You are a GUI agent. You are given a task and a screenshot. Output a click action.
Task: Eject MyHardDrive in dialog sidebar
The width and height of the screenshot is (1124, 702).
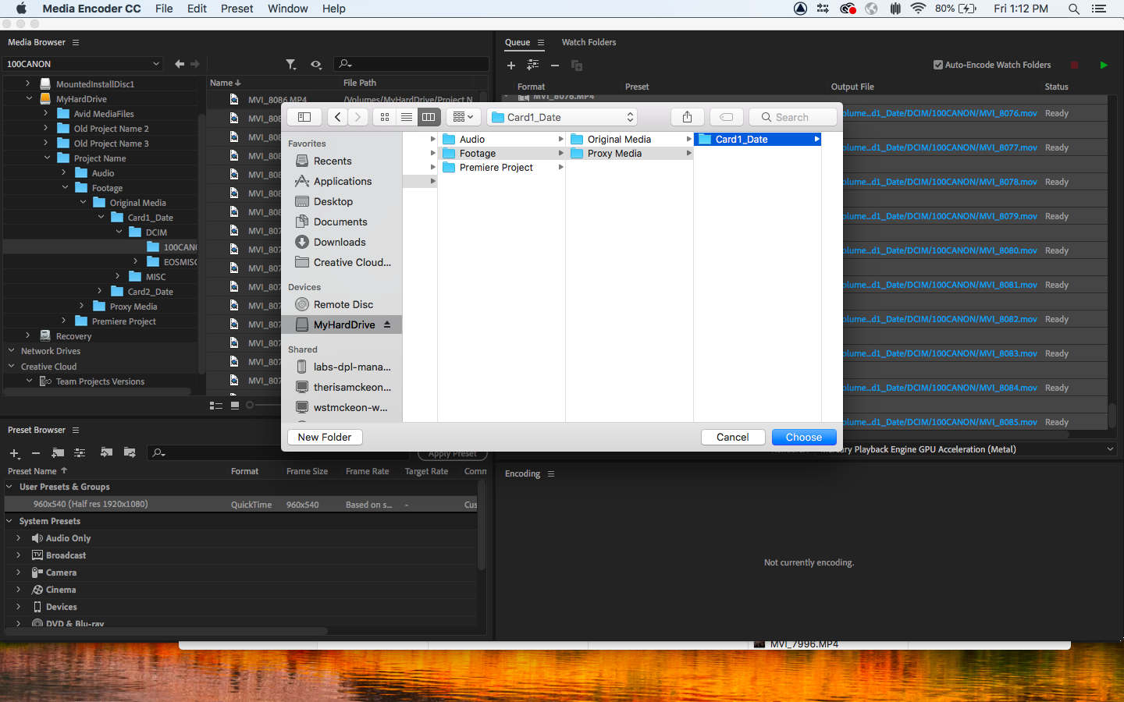(387, 324)
